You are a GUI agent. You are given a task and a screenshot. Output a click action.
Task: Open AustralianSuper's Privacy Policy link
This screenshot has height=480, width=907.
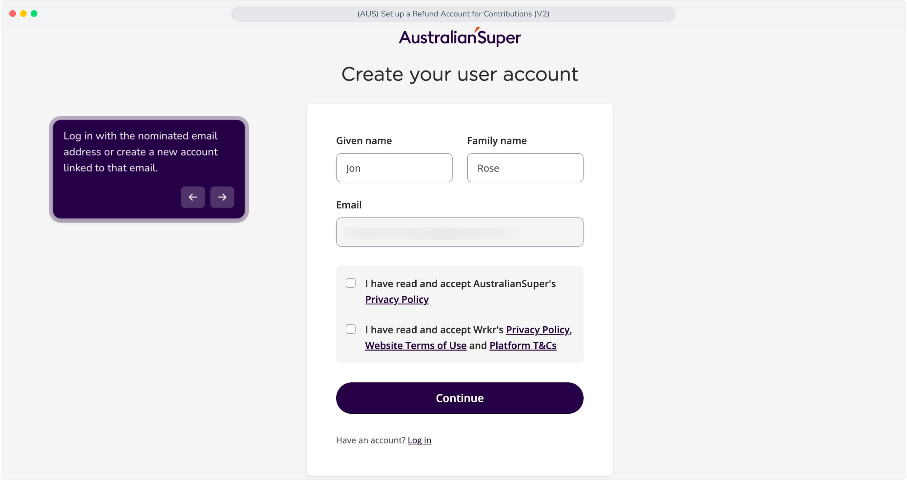[x=397, y=300]
